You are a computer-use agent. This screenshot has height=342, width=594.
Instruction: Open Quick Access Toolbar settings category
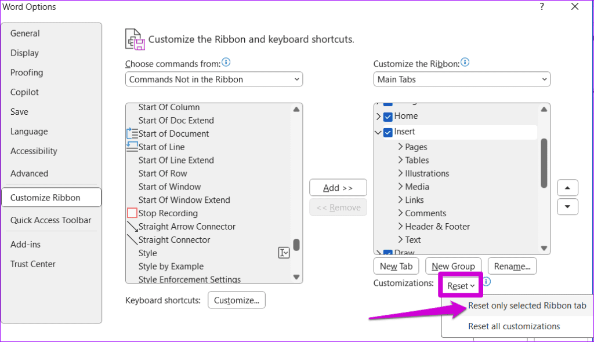(51, 220)
